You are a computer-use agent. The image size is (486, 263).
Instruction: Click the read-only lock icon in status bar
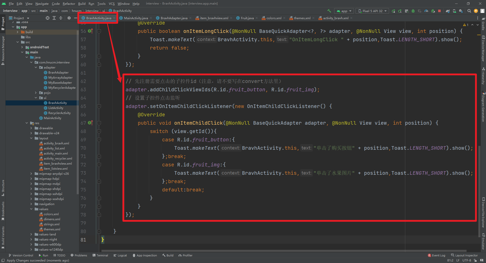tap(475, 260)
